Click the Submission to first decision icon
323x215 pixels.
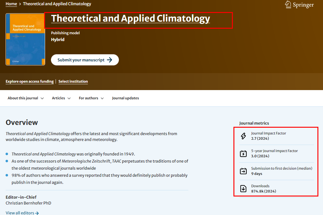[x=243, y=171]
